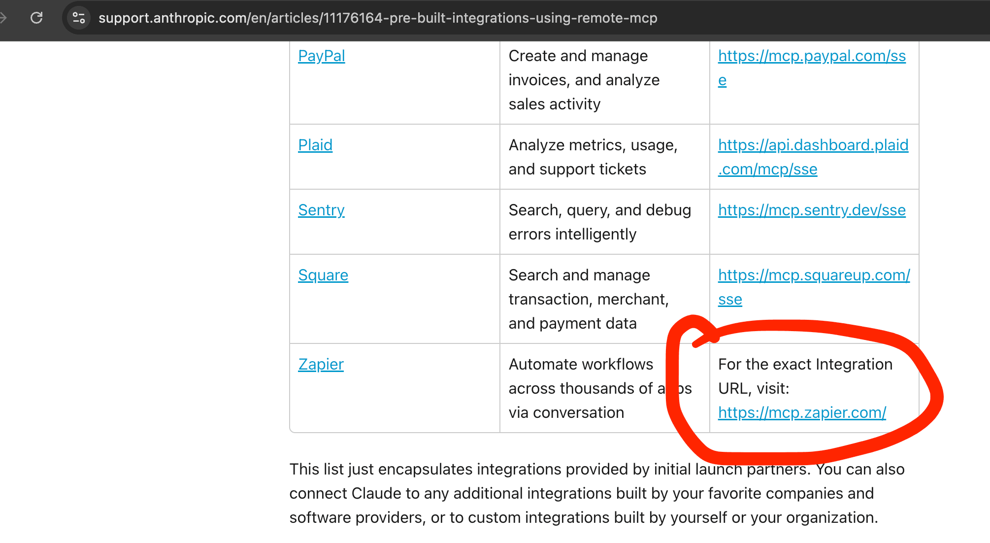Open the Square integration link
The width and height of the screenshot is (990, 543).
click(x=323, y=275)
